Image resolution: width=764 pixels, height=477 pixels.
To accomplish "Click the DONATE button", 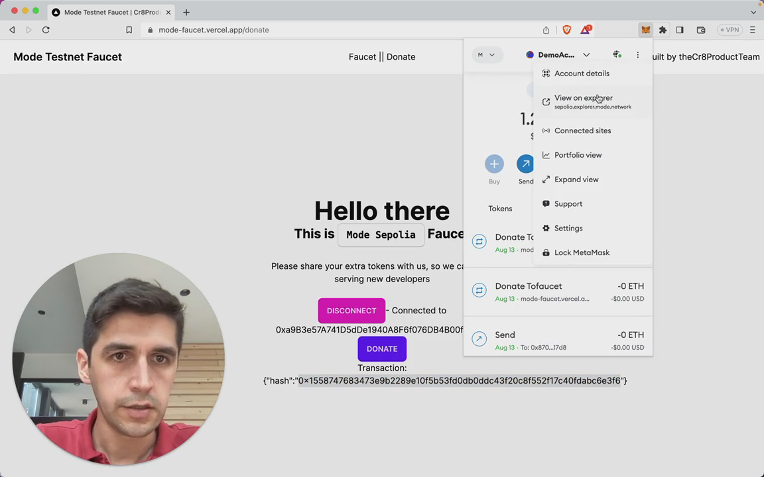I will pos(382,348).
